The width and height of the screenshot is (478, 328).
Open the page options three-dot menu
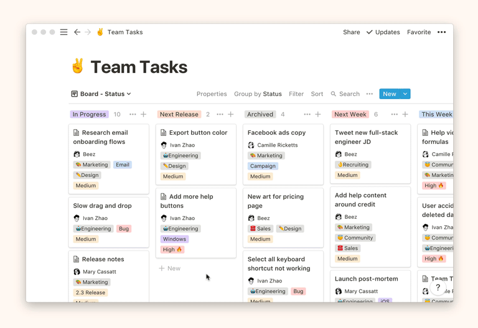tap(441, 32)
